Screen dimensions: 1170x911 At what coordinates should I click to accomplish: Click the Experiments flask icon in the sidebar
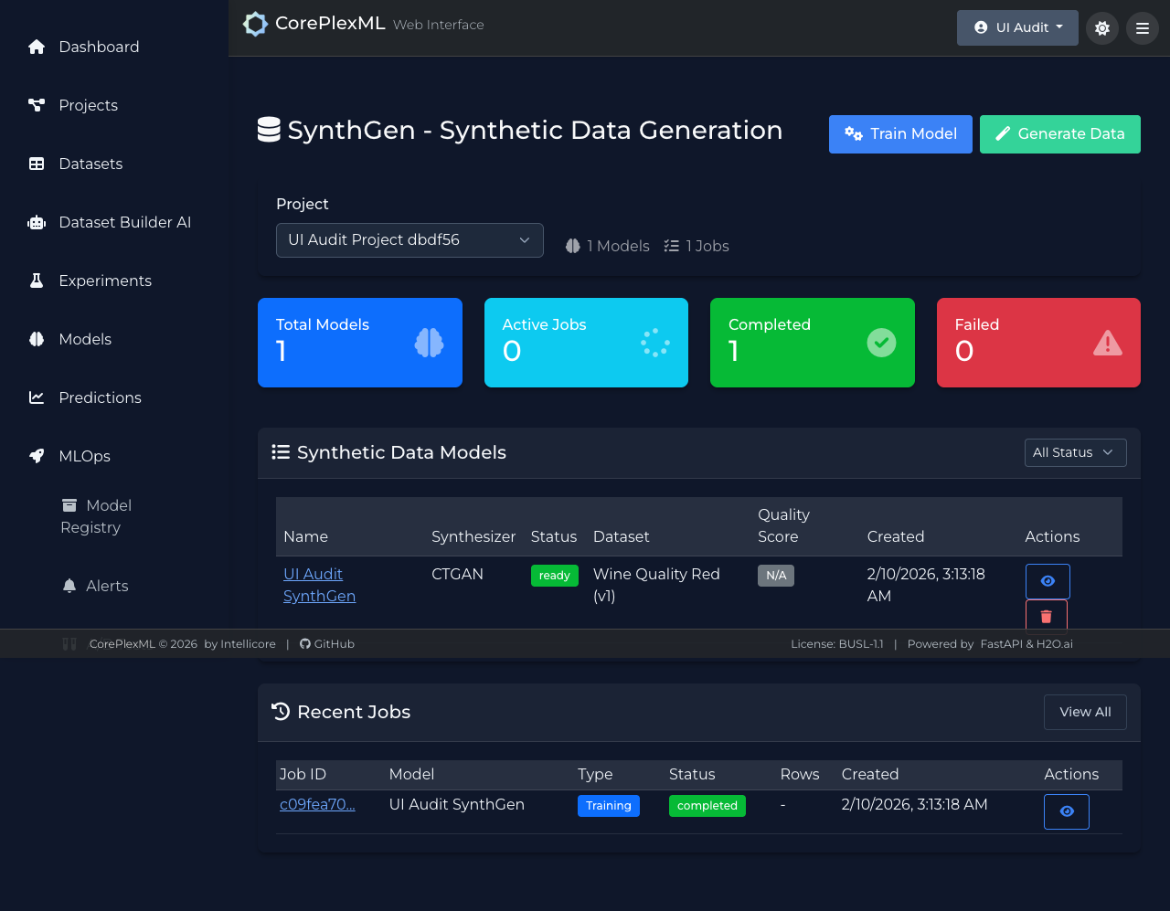pyautogui.click(x=37, y=281)
